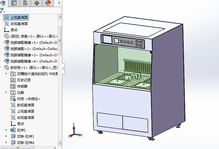Click the 地脚装配镜像<3> assembly icon
The width and height of the screenshot is (219, 149).
(7, 55)
